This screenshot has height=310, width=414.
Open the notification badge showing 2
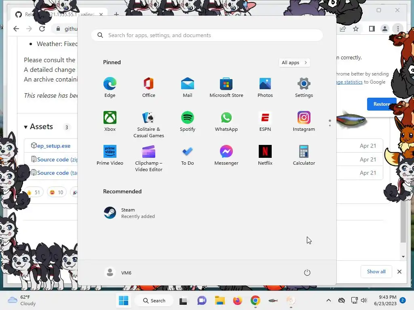403,300
